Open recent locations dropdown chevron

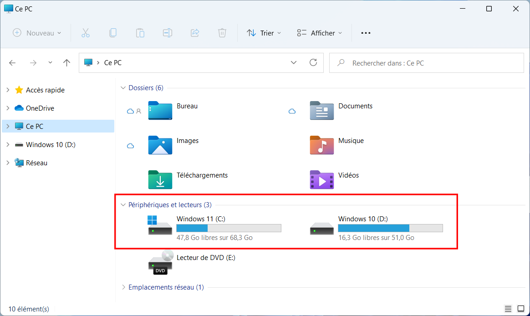(x=50, y=62)
